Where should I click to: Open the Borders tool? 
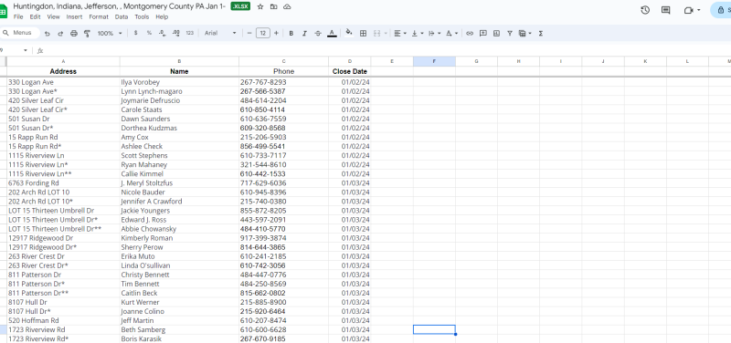tap(363, 33)
